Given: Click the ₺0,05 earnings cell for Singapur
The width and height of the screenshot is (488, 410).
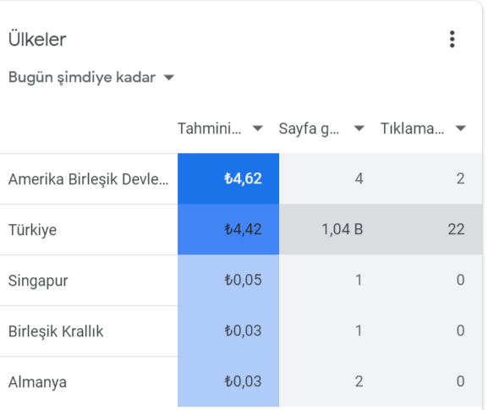Looking at the screenshot, I should click(228, 281).
